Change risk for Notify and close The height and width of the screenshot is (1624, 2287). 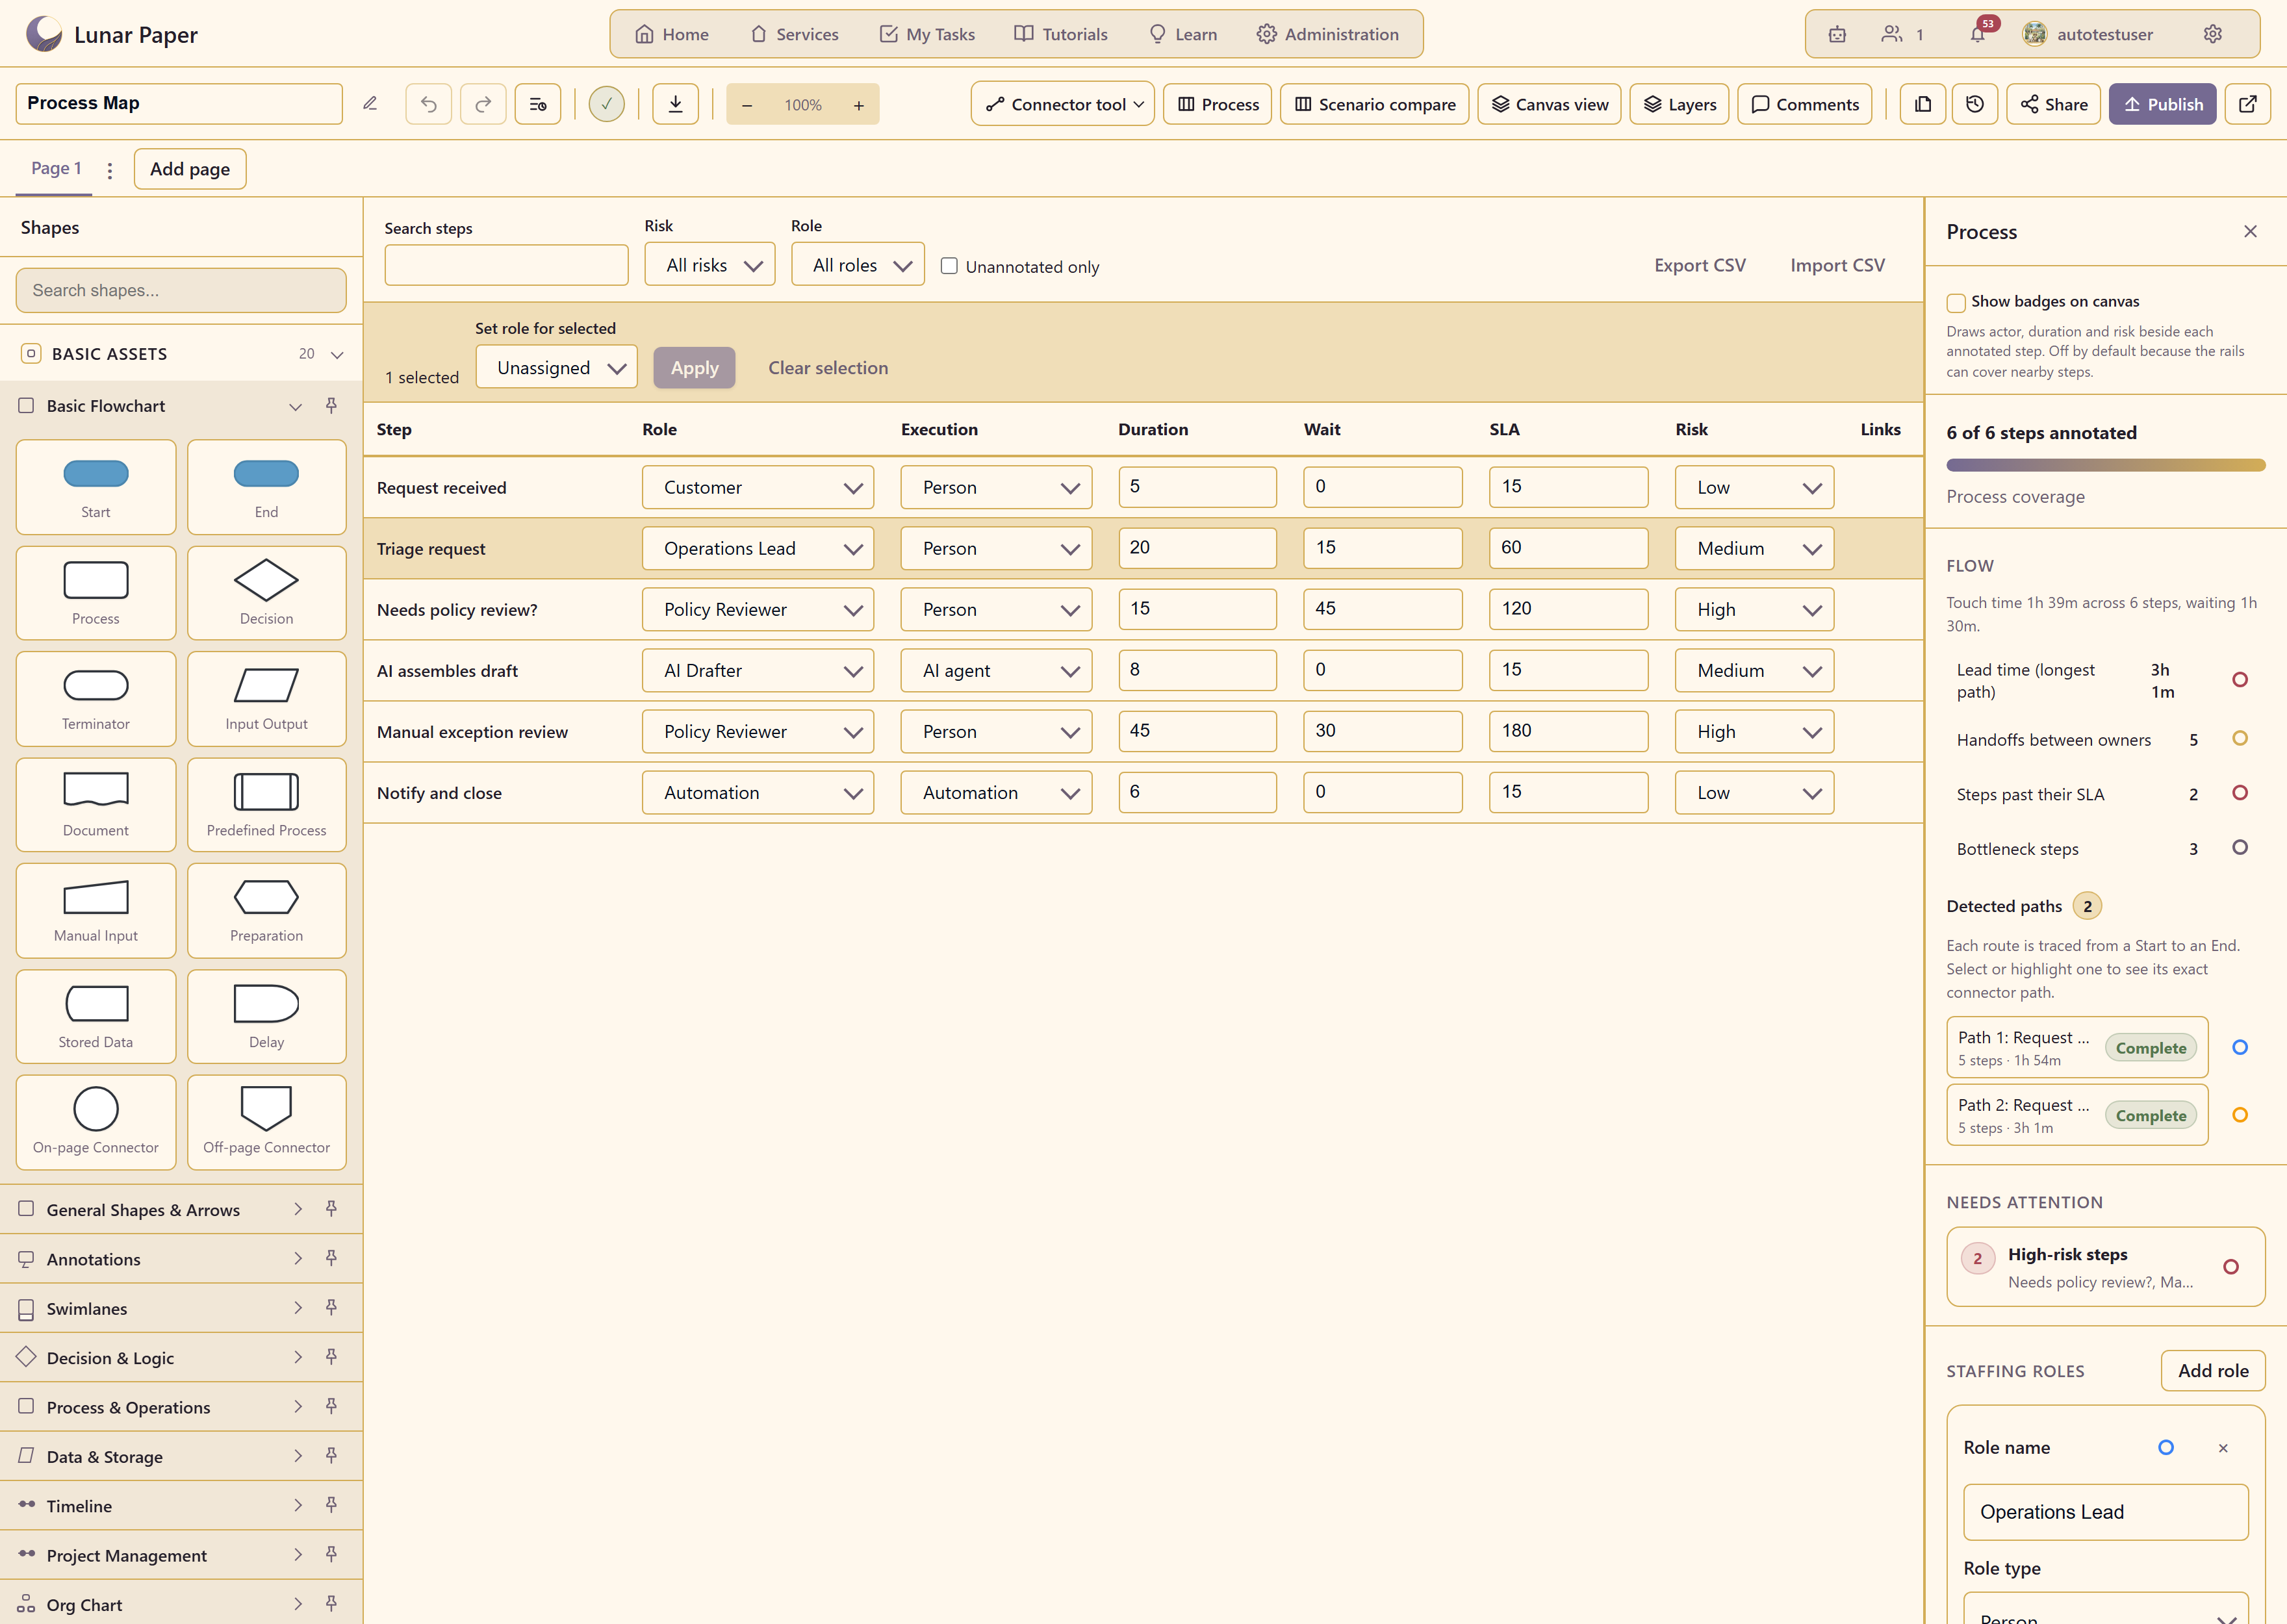1755,793
